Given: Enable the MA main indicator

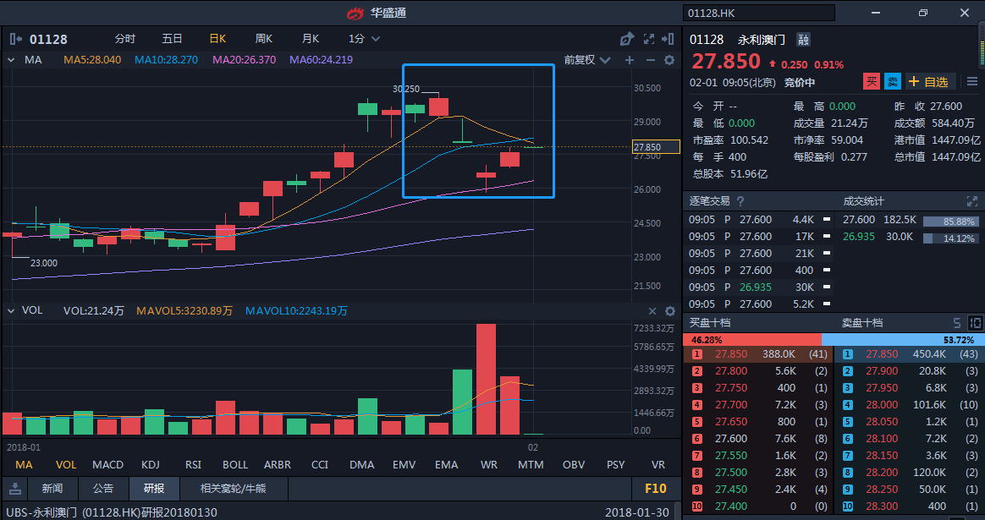Looking at the screenshot, I should (x=24, y=465).
